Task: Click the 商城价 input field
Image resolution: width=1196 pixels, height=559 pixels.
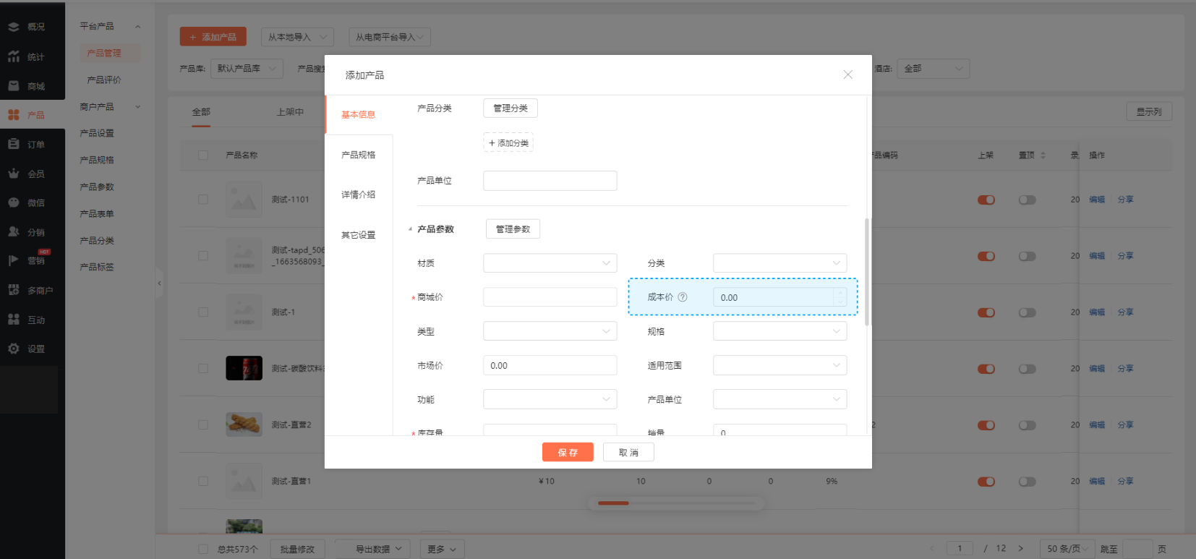Action: point(550,297)
